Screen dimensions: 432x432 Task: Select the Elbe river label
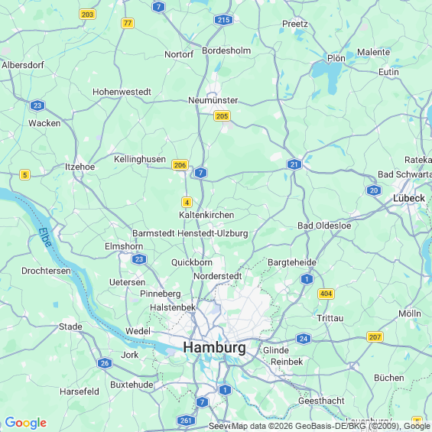[45, 238]
